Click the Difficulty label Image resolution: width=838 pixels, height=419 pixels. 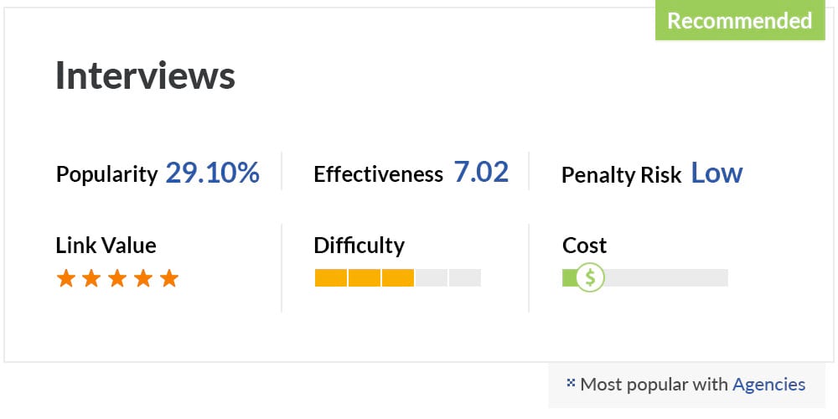pyautogui.click(x=360, y=246)
